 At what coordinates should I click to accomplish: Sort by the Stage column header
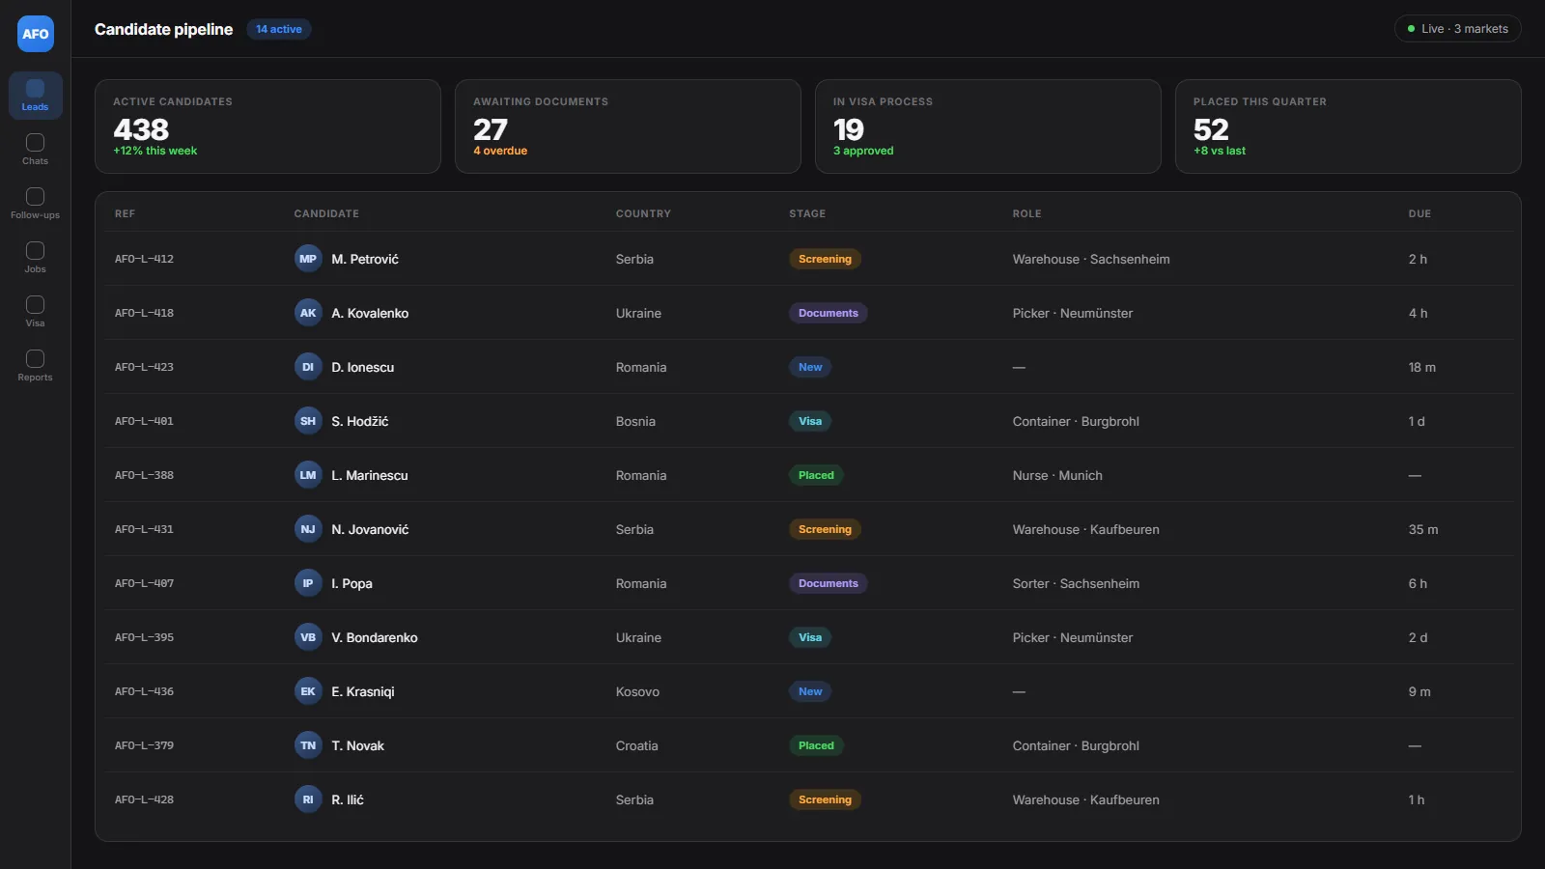click(807, 213)
